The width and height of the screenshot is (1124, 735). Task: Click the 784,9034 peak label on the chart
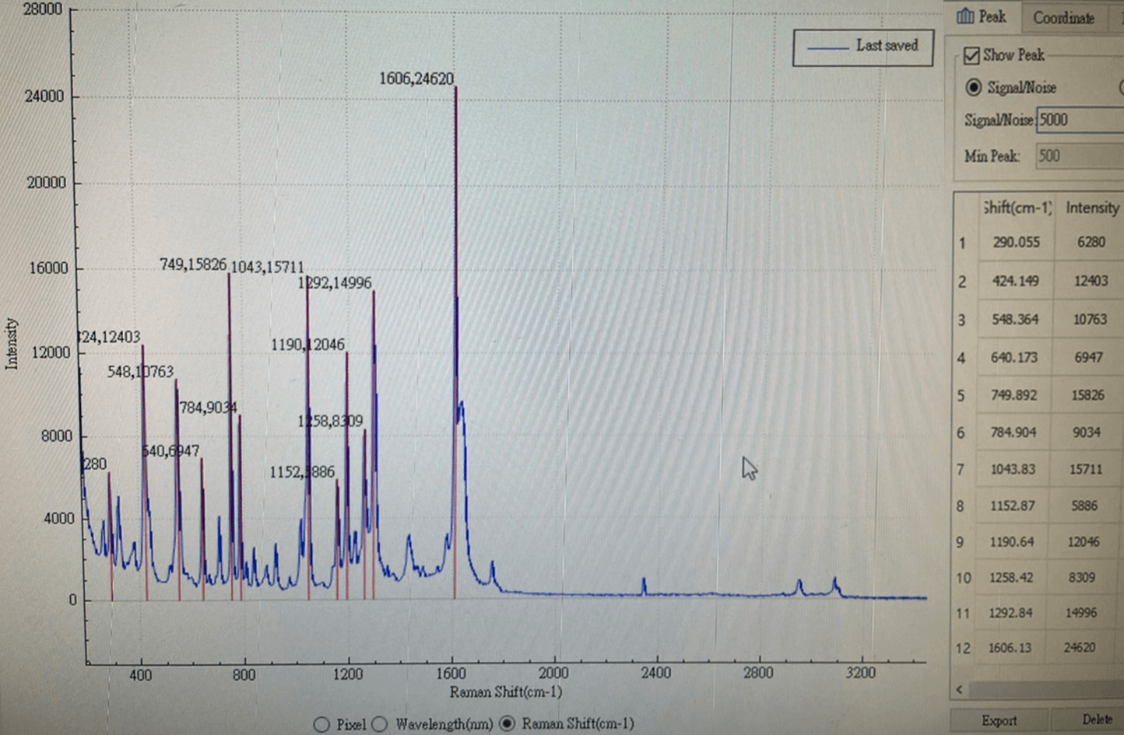[x=208, y=408]
